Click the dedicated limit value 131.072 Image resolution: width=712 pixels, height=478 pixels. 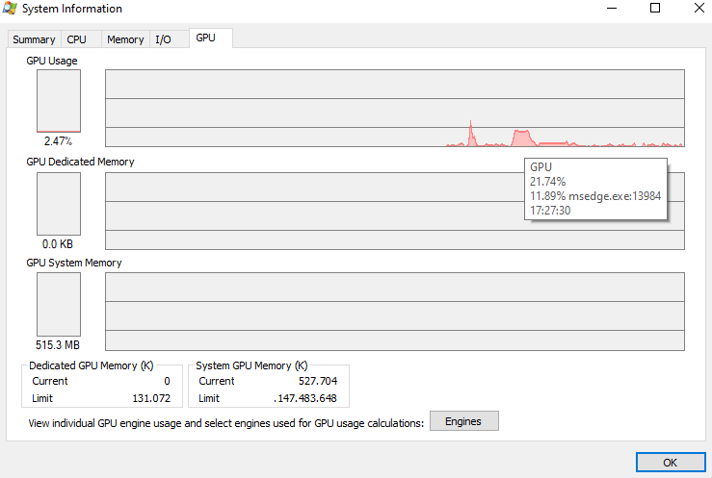(151, 398)
